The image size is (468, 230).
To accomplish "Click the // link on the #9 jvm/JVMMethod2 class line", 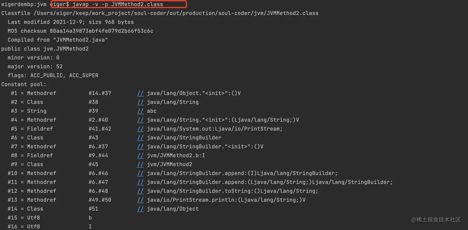I will (141, 164).
